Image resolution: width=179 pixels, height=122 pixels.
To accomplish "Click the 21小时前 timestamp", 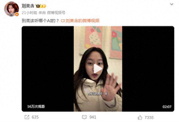I will (x=30, y=13).
